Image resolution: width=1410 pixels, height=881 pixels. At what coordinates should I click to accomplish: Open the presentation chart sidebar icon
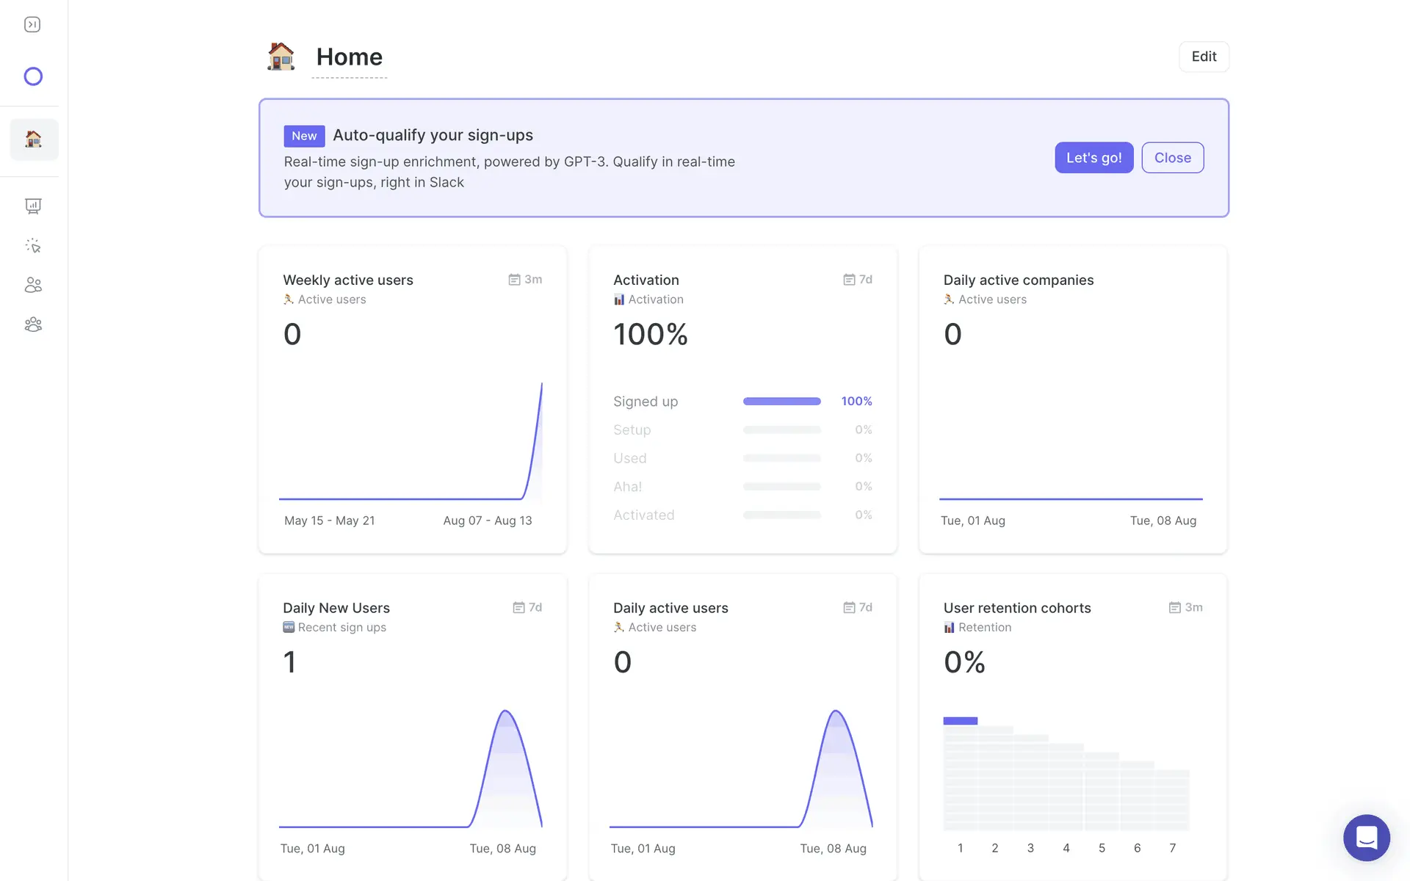tap(33, 206)
